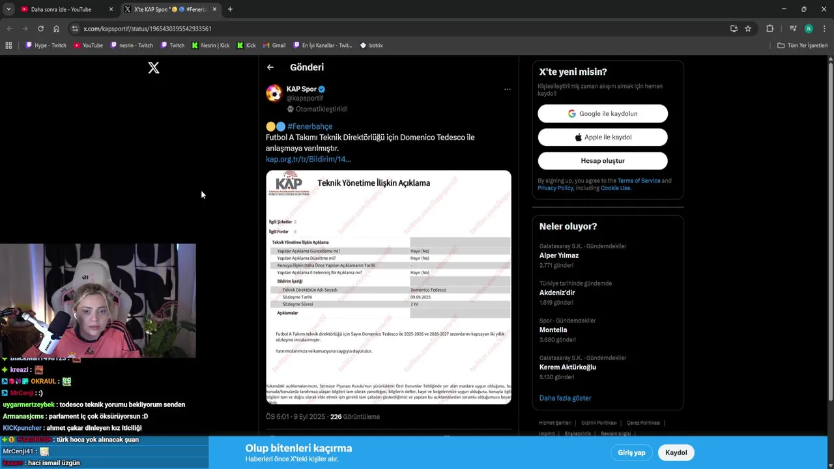Viewport: 834px width, 469px height.
Task: Click the install app icon in address bar
Action: pos(734,29)
